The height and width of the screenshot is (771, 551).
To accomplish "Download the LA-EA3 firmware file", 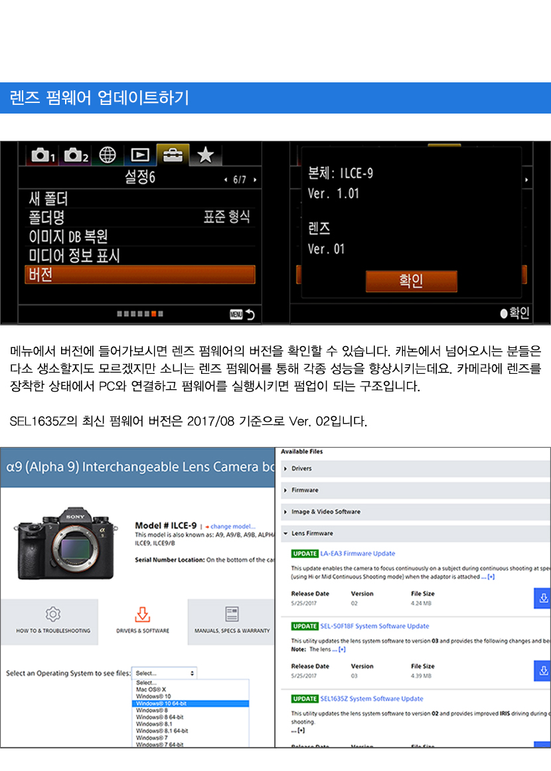I will (x=542, y=598).
